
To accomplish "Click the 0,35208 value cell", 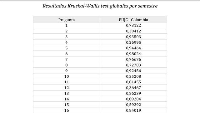I will pos(133,76).
